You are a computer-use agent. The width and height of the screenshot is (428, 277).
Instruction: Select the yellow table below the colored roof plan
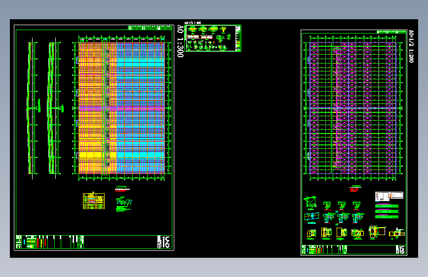pos(94,201)
